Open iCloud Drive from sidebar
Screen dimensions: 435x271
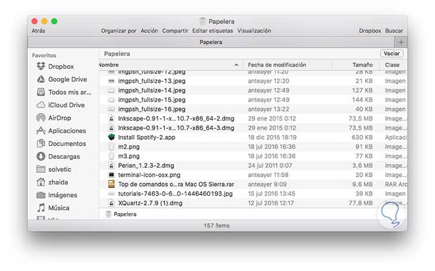(66, 105)
